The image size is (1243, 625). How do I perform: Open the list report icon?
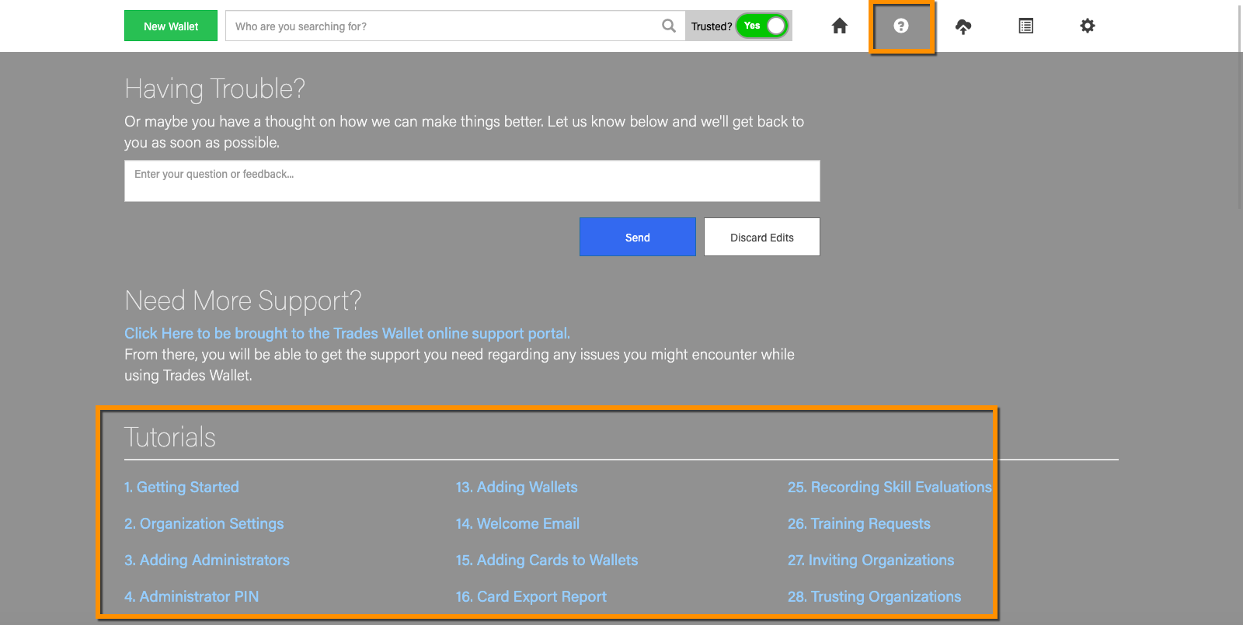click(x=1025, y=26)
